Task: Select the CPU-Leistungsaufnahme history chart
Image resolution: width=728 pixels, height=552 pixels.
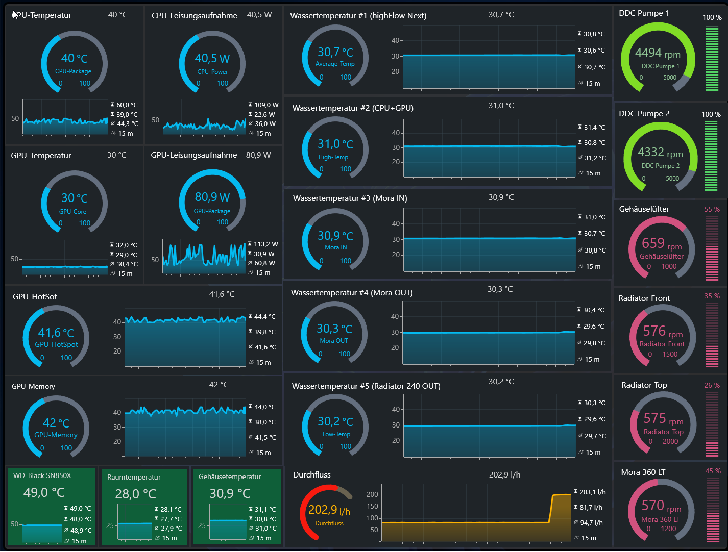Action: pyautogui.click(x=204, y=118)
